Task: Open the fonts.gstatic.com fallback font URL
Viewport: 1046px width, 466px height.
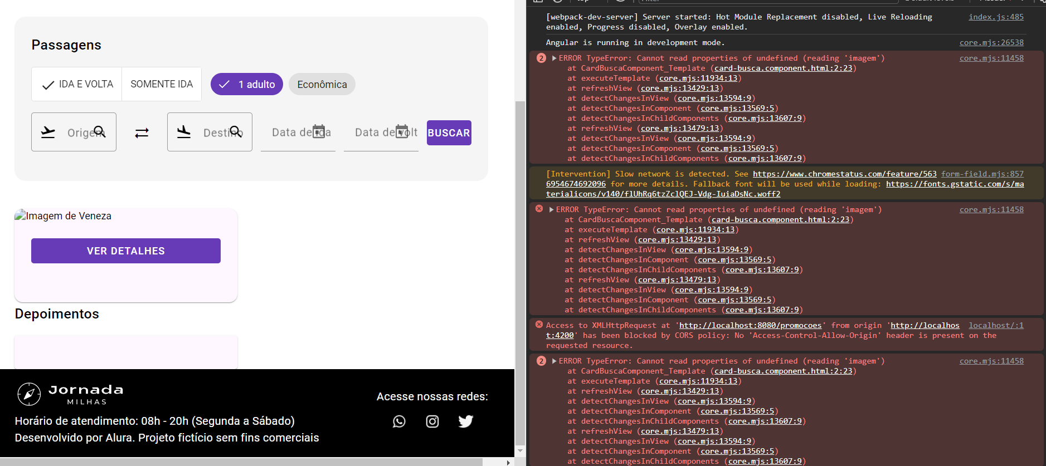Action: coord(785,189)
